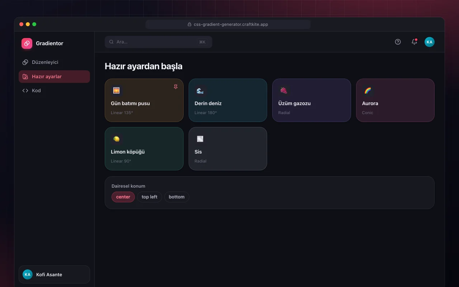Pick the Sis radial preset
The image size is (459, 287).
[228, 149]
